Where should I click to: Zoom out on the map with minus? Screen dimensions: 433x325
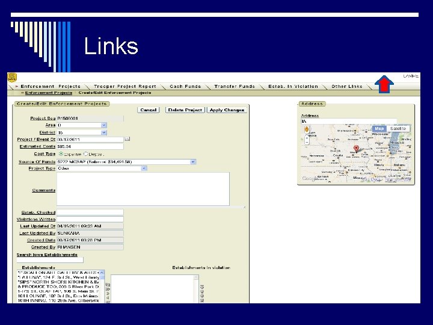[x=307, y=142]
